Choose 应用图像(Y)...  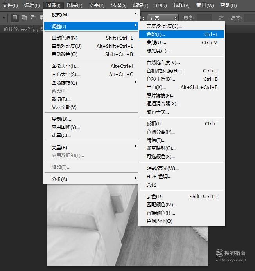tap(91, 127)
